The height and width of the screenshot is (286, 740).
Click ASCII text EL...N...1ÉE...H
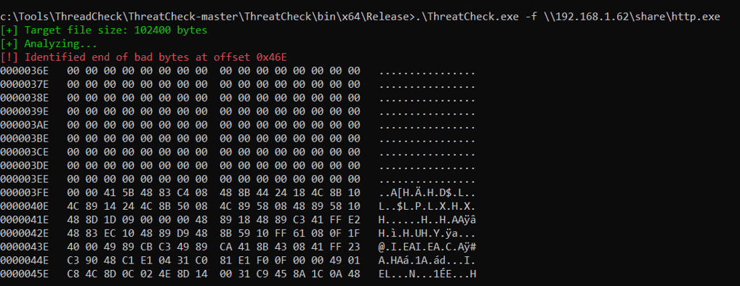pos(427,274)
